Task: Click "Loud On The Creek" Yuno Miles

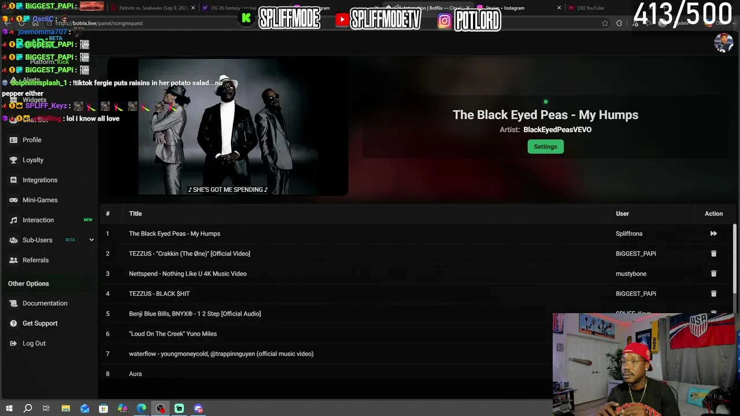Action: [x=173, y=334]
